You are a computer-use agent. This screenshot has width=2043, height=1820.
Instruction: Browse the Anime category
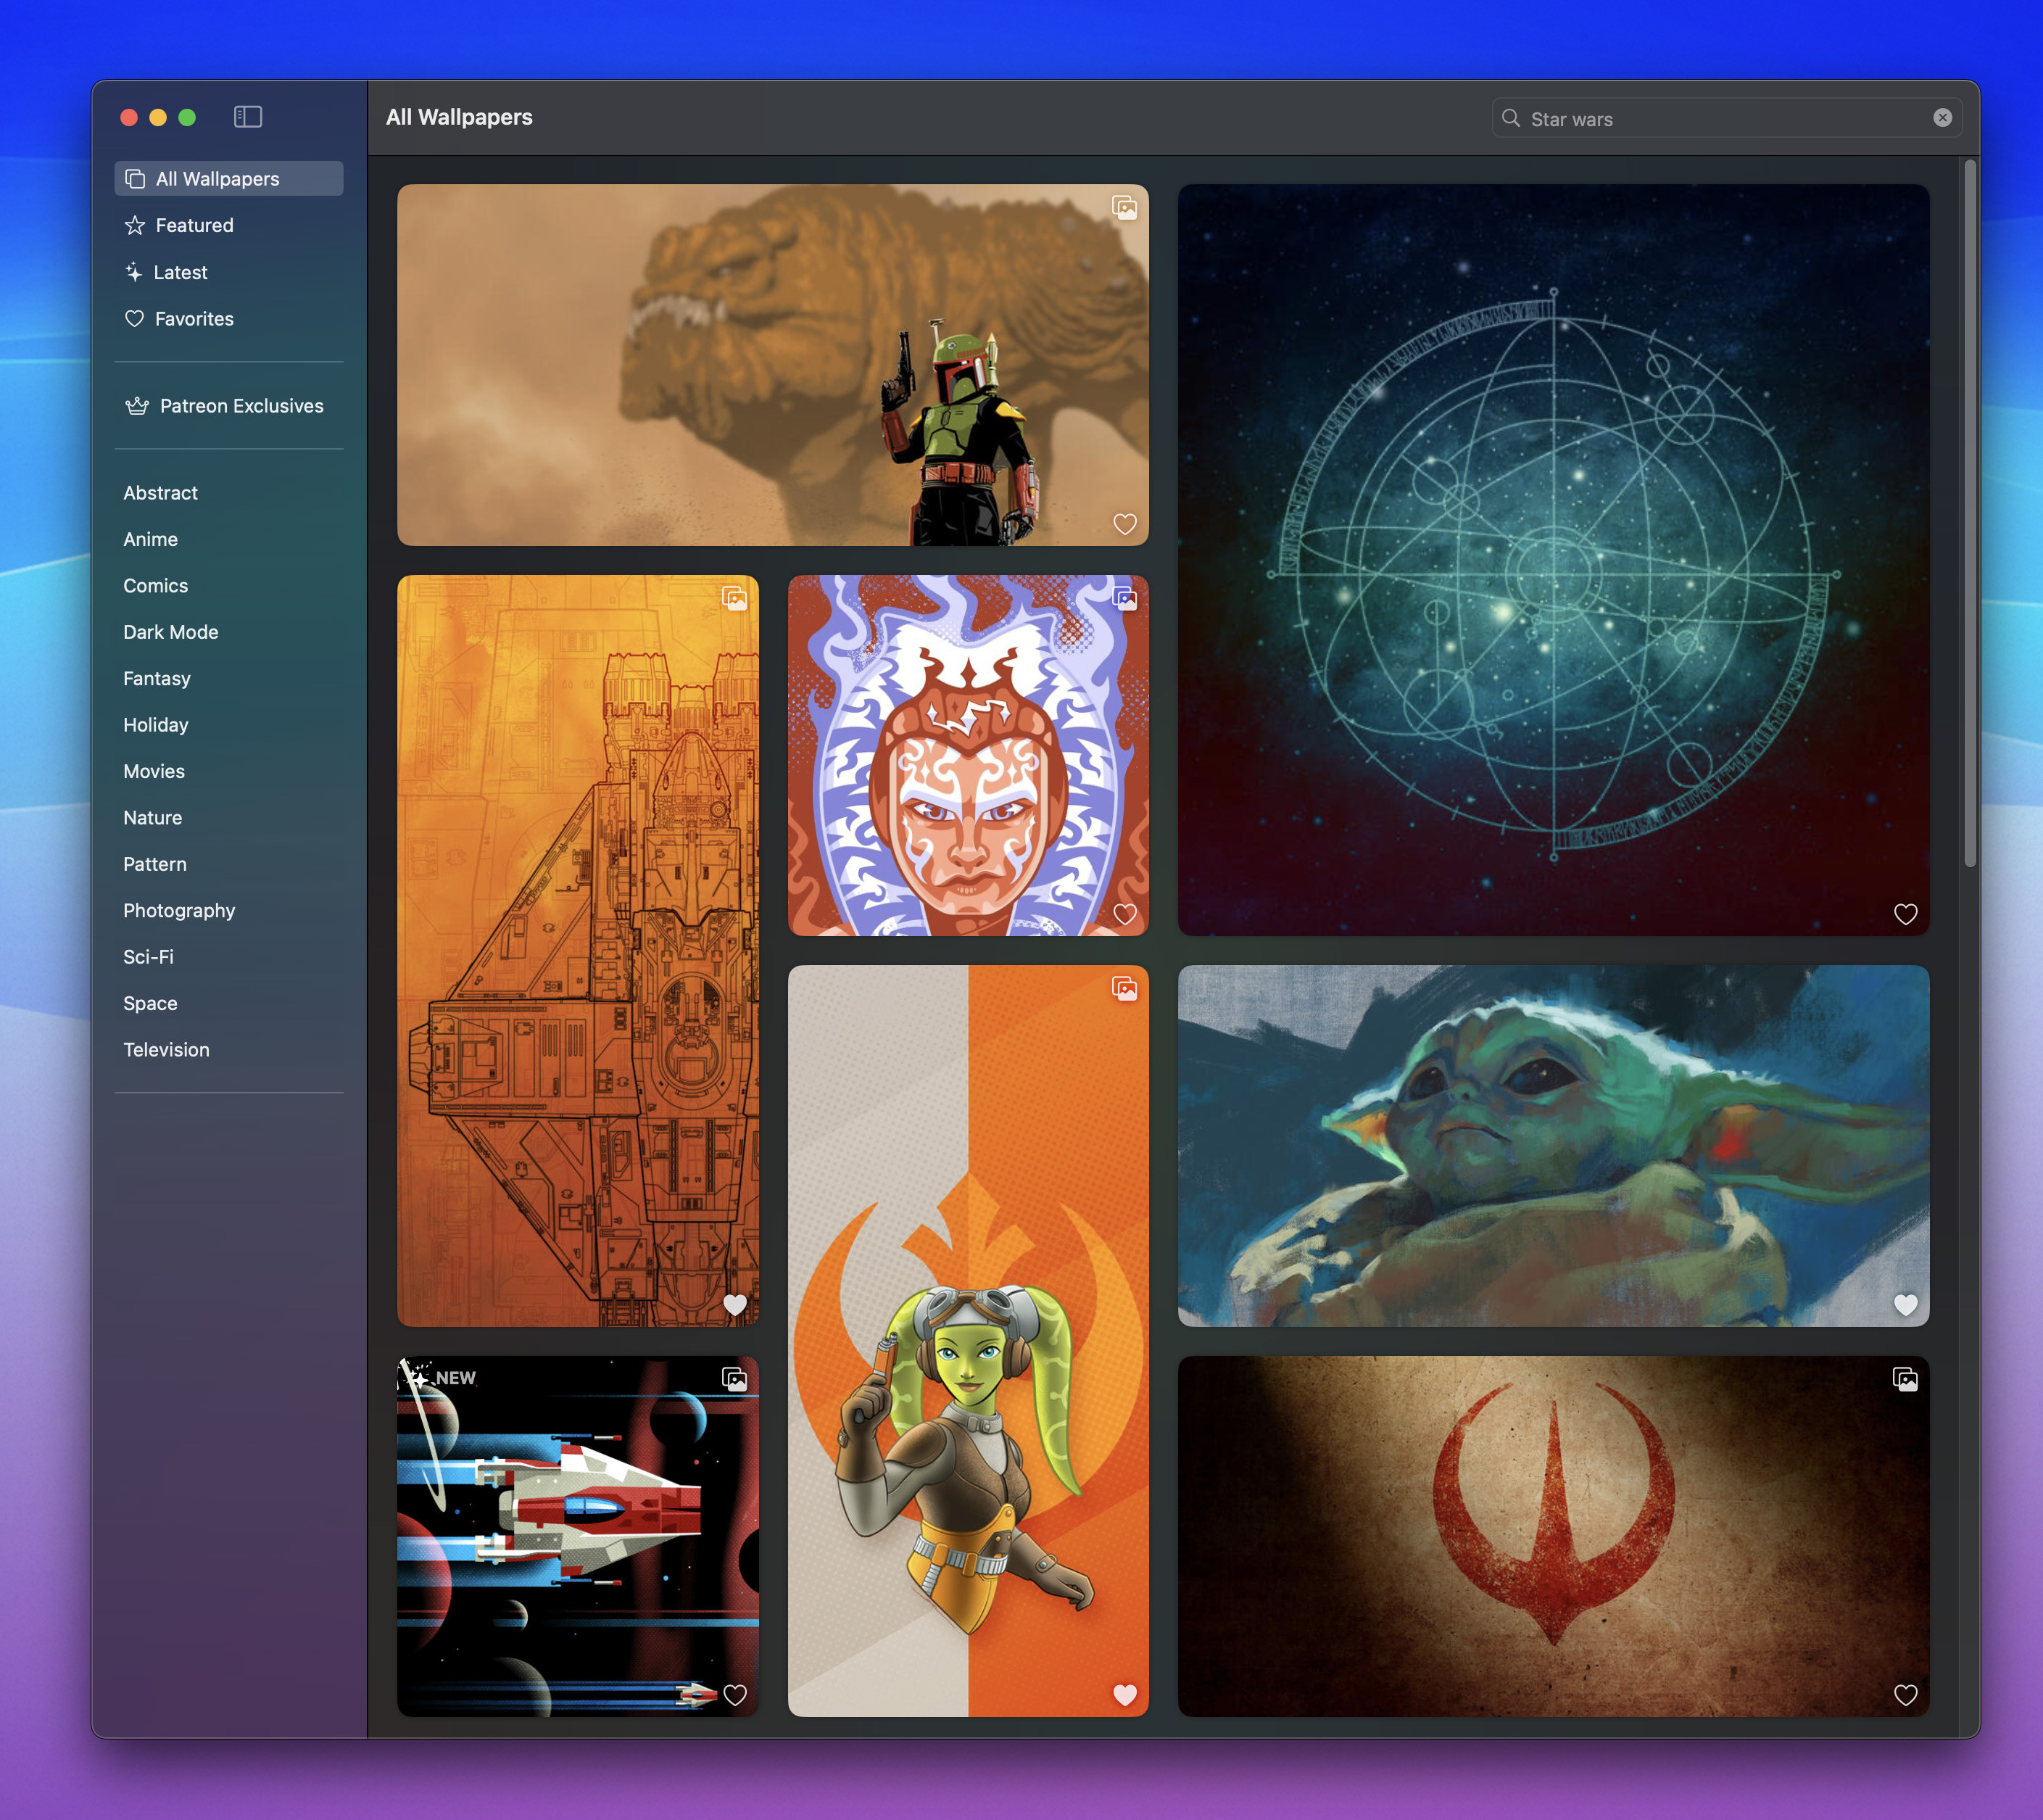click(x=150, y=539)
